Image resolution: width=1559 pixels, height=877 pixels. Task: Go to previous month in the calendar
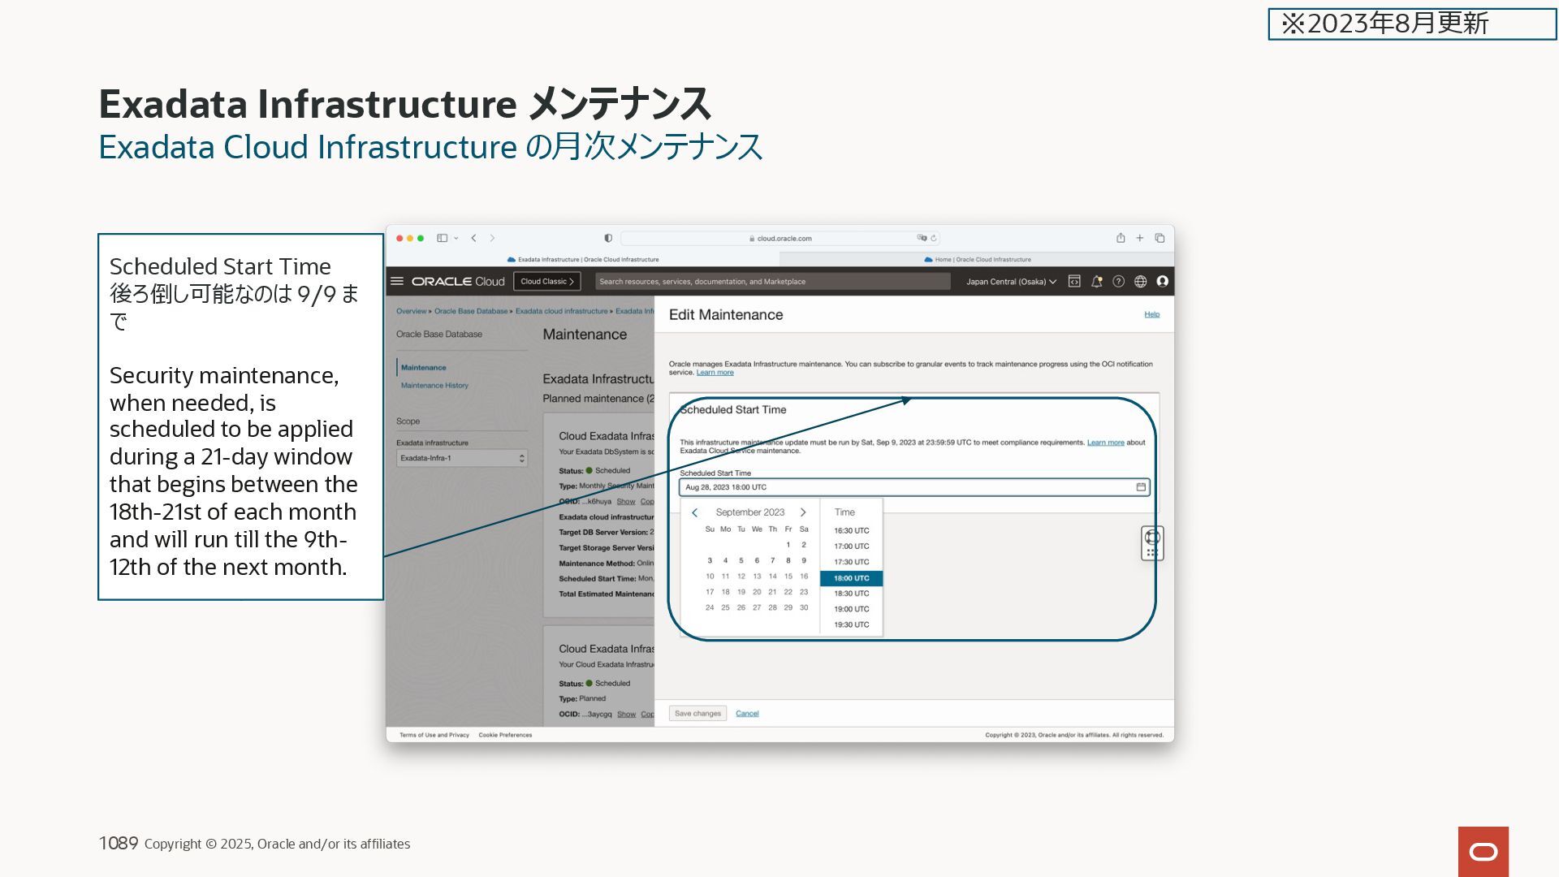pyautogui.click(x=694, y=512)
